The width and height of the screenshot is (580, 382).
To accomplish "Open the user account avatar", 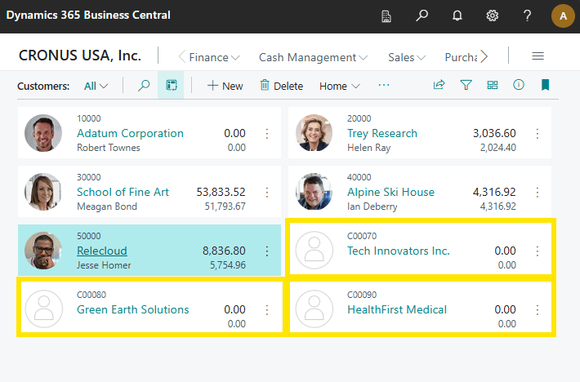I will pyautogui.click(x=562, y=16).
